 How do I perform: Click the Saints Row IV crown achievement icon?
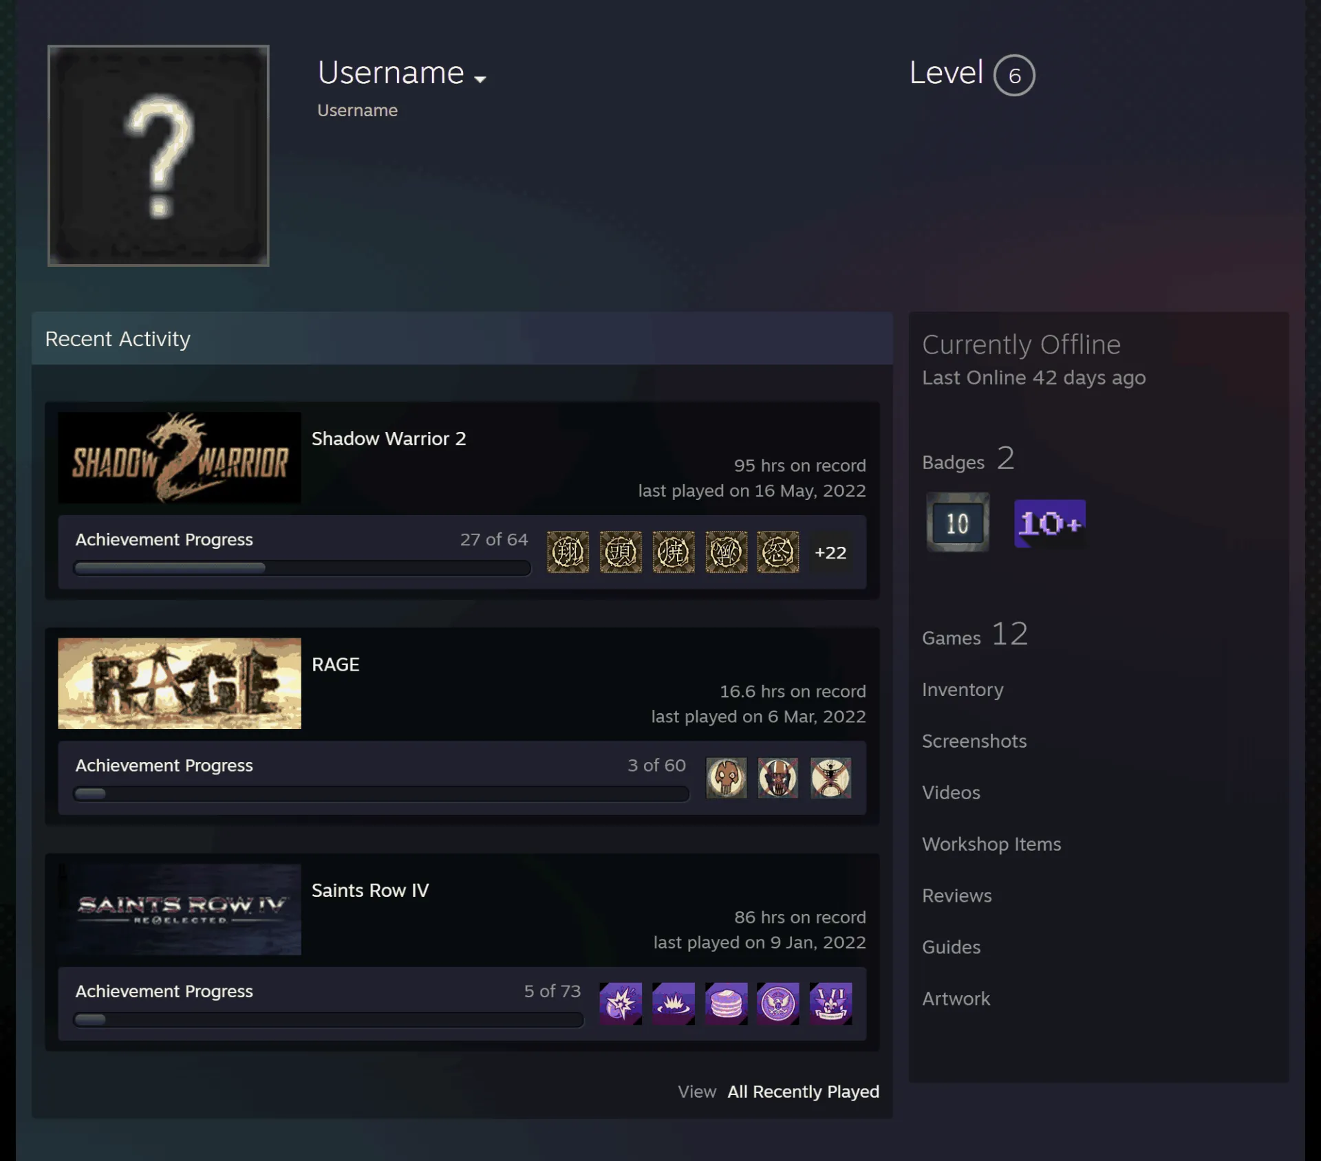pos(673,1003)
